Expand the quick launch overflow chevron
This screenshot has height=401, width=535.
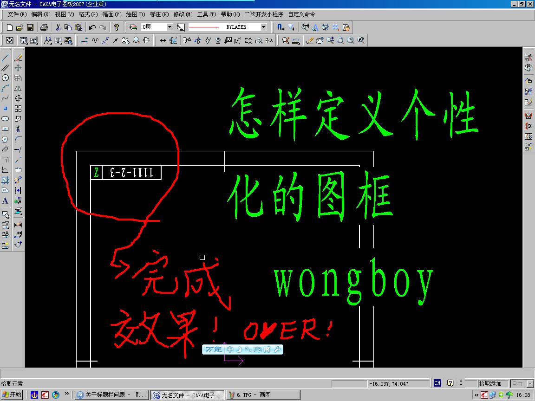click(x=66, y=394)
